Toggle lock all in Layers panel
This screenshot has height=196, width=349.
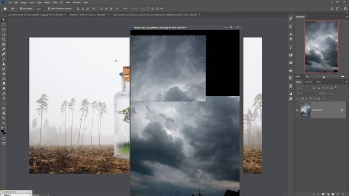(x=318, y=99)
